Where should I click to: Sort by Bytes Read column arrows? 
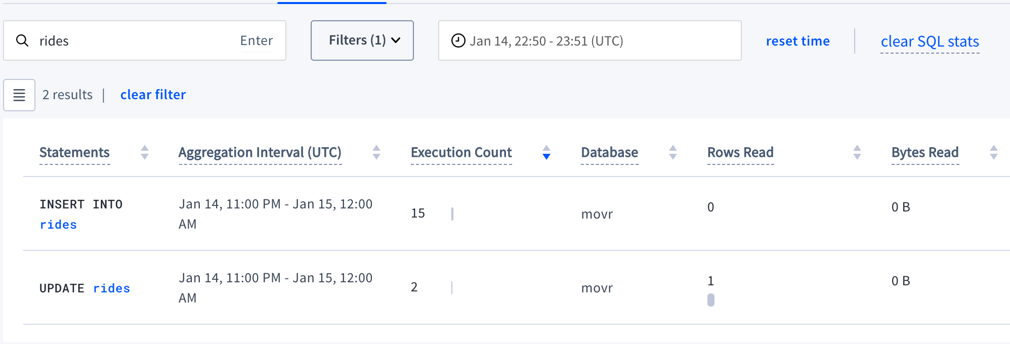(x=993, y=152)
